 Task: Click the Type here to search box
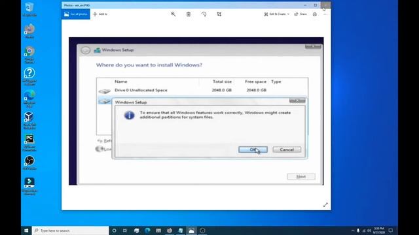click(70, 230)
